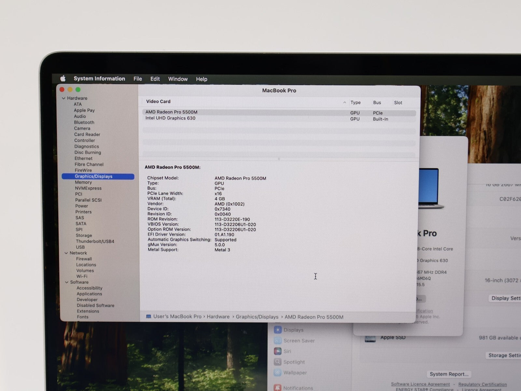This screenshot has width=521, height=391.
Task: Select Extensions in the sidebar
Action: click(x=88, y=311)
